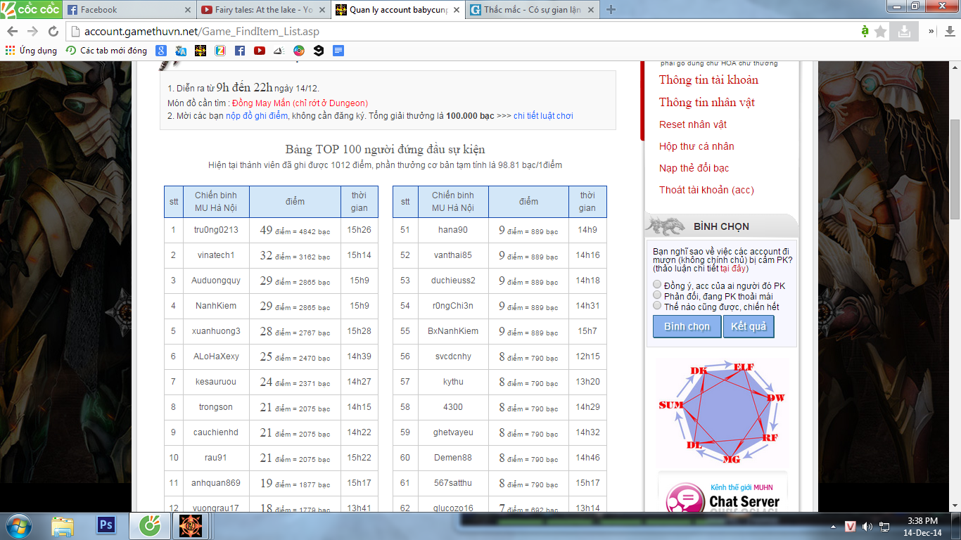Open the 'Hộp thư cá nhân' sidebar link
The height and width of the screenshot is (540, 961).
click(696, 146)
